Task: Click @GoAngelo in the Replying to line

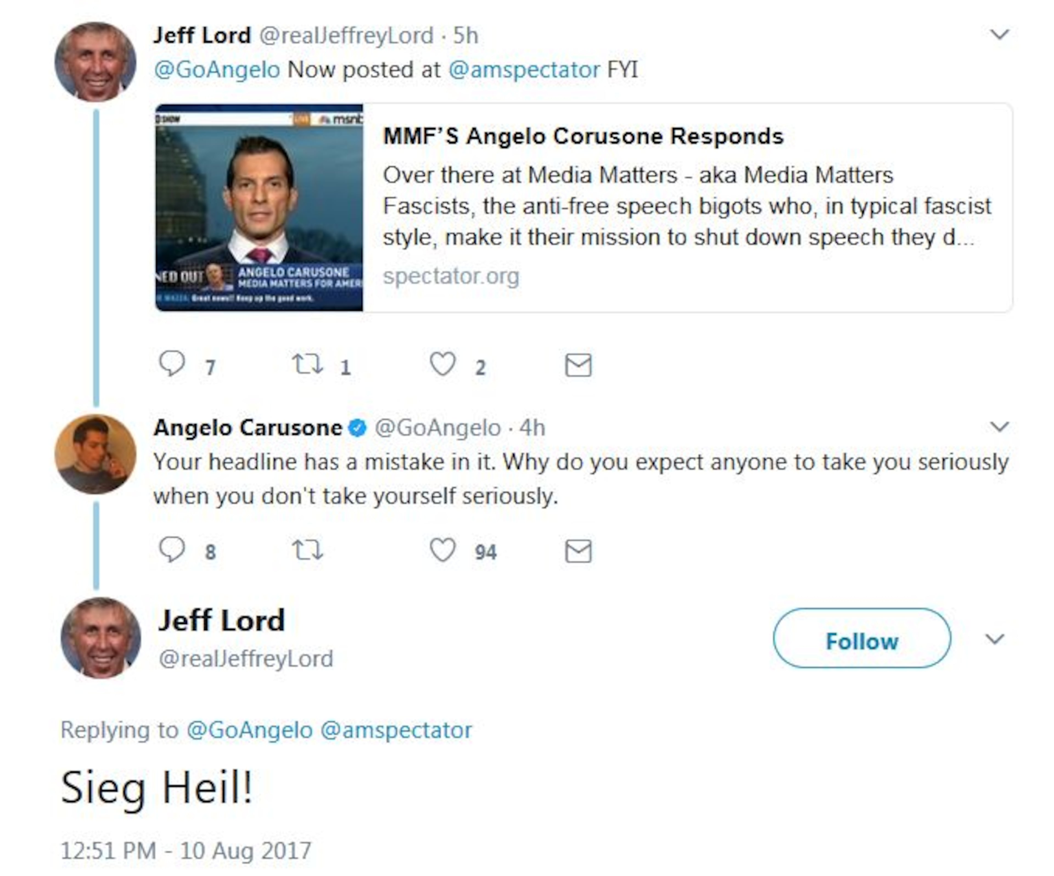Action: click(250, 730)
